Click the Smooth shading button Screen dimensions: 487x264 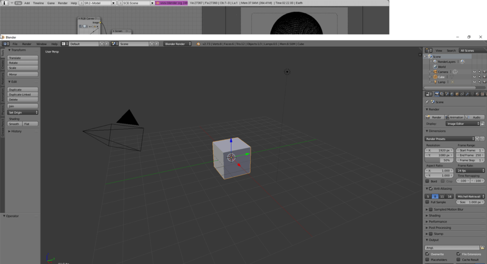(15, 124)
